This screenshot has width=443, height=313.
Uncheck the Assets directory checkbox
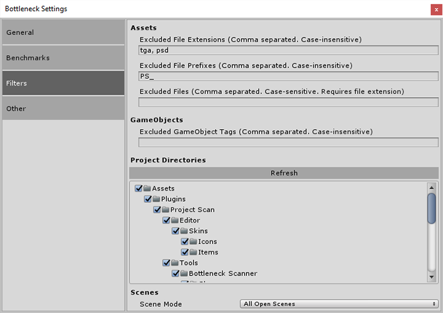139,189
